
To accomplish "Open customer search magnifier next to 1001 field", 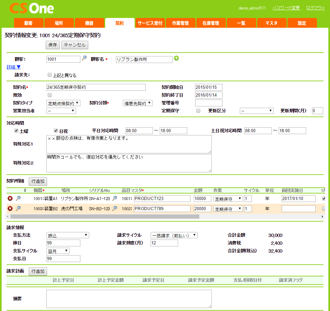I will point(84,58).
